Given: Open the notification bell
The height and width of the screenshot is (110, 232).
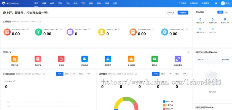Looking at the screenshot, I should [216, 3].
